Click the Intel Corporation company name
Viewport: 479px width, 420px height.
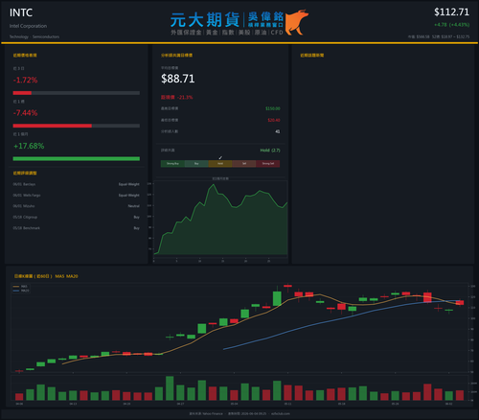coord(28,26)
